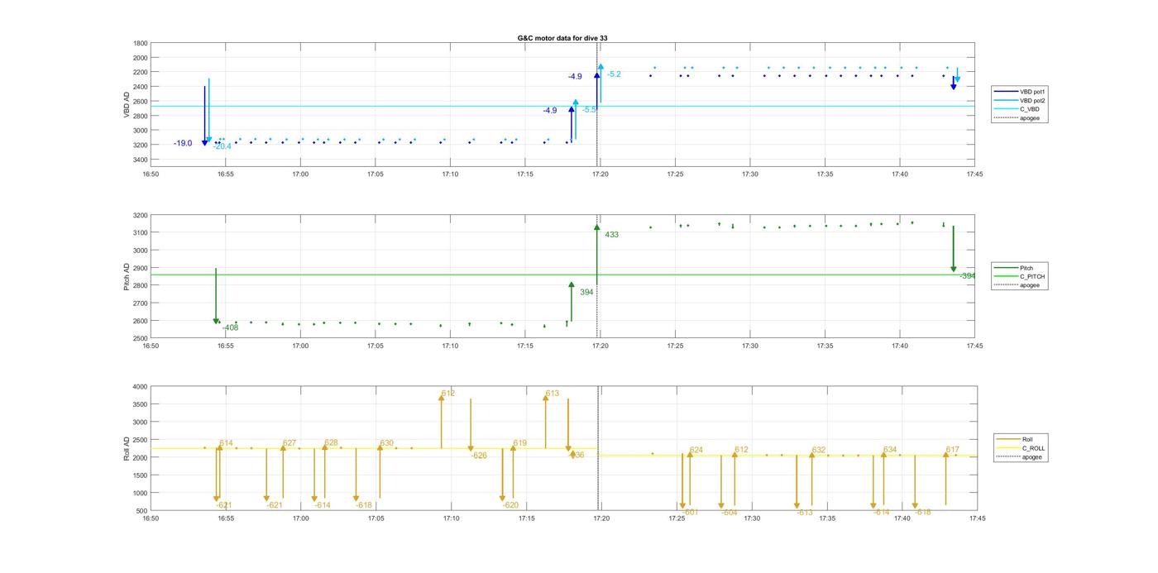Click the 634 roll data label
The image size is (1158, 573).
click(x=890, y=451)
